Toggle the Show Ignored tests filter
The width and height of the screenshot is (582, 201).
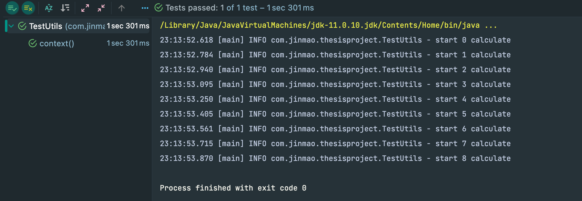tap(28, 8)
